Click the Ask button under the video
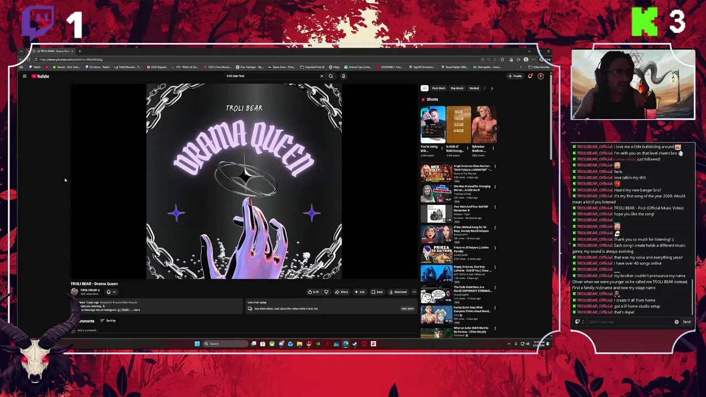 (360, 292)
